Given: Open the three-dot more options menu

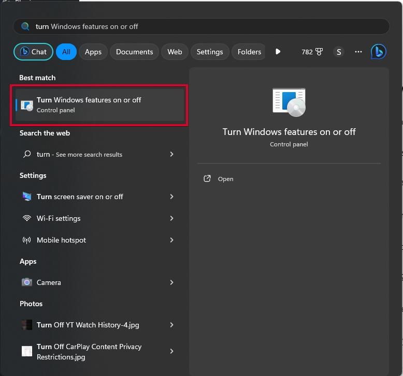Looking at the screenshot, I should [x=358, y=52].
